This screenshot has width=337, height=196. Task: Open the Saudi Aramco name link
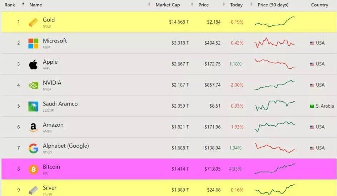[60, 104]
